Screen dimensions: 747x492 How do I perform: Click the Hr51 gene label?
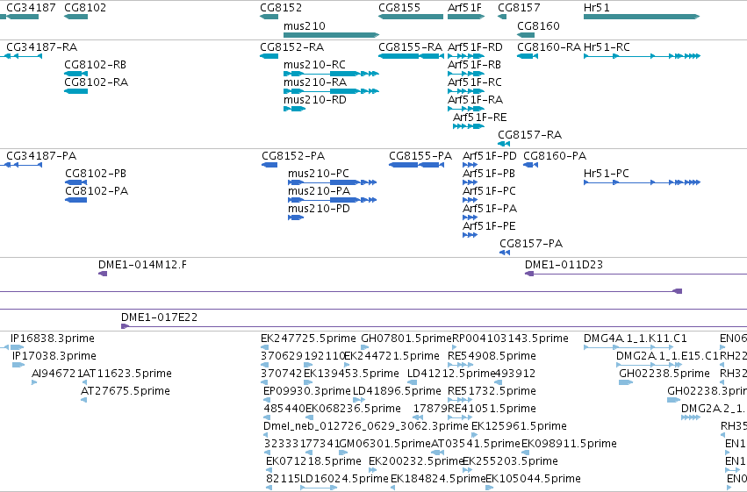(596, 8)
